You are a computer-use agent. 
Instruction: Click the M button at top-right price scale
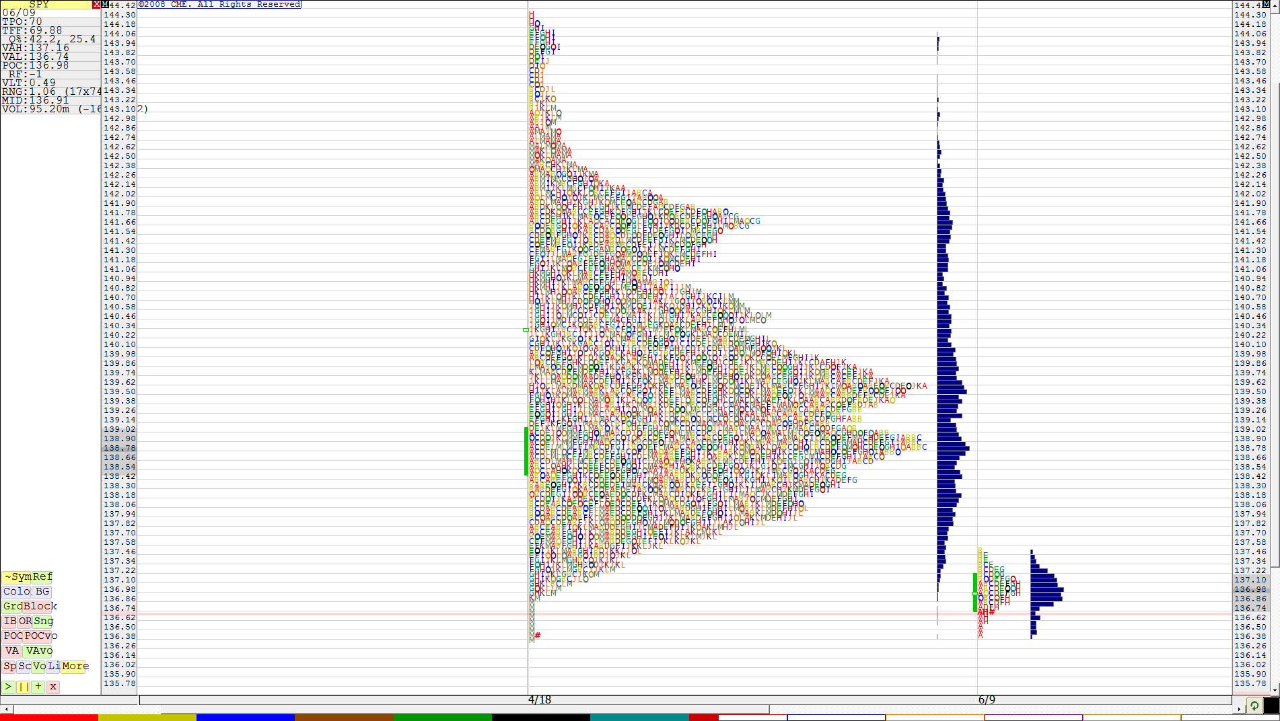(x=1266, y=4)
